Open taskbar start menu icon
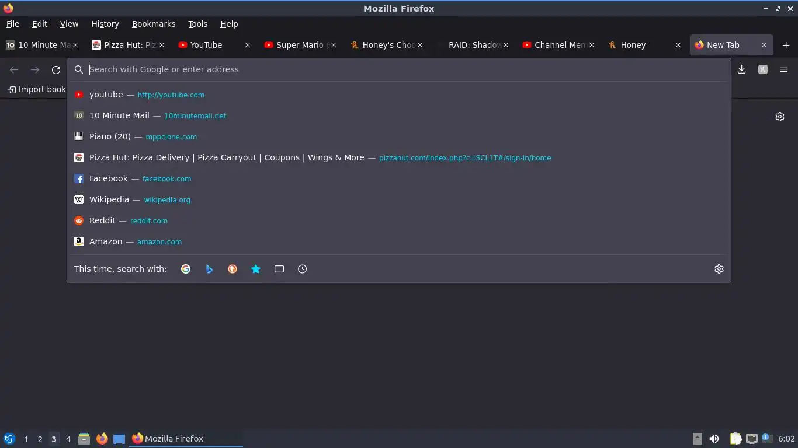 coord(9,439)
